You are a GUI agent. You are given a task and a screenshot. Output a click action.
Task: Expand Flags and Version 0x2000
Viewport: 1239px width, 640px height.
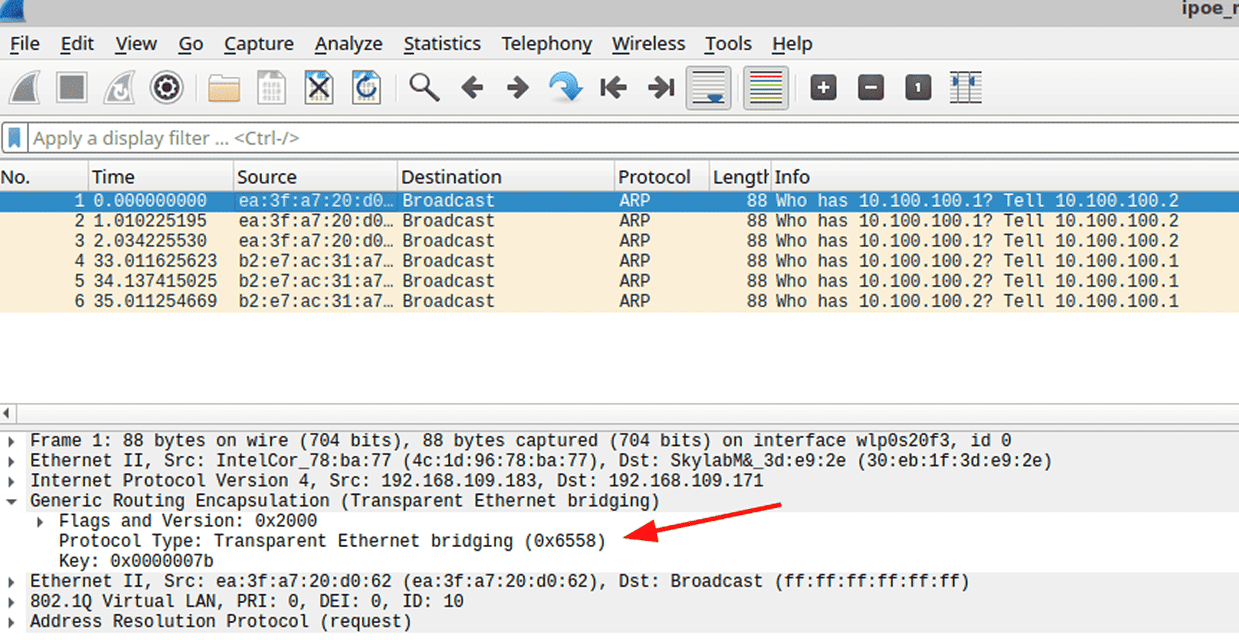(x=40, y=521)
